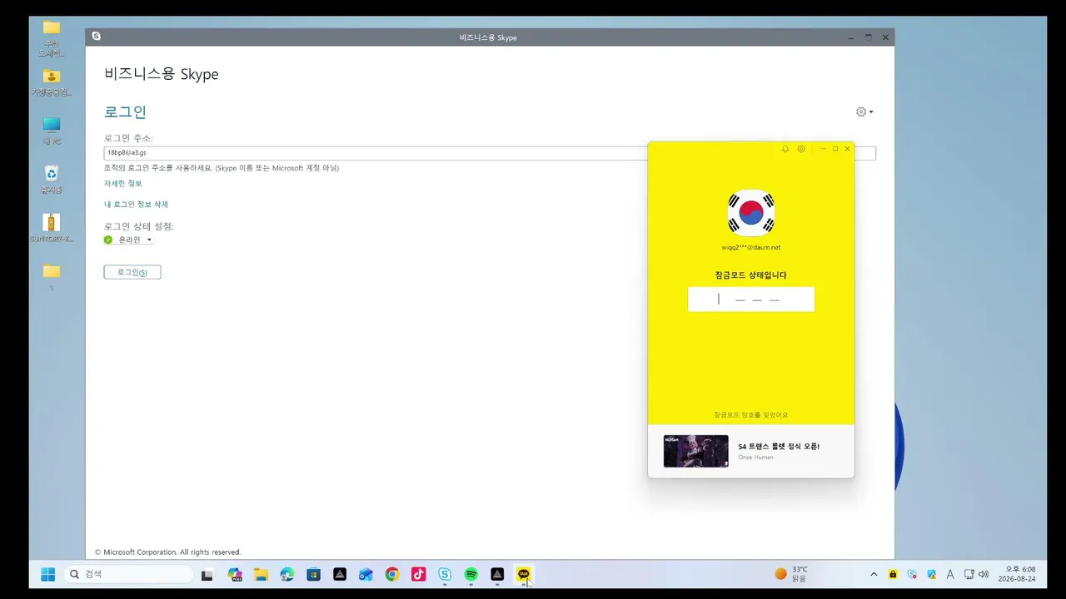Click the 로그인(S) sign-in button
Image resolution: width=1066 pixels, height=599 pixels.
pyautogui.click(x=132, y=272)
